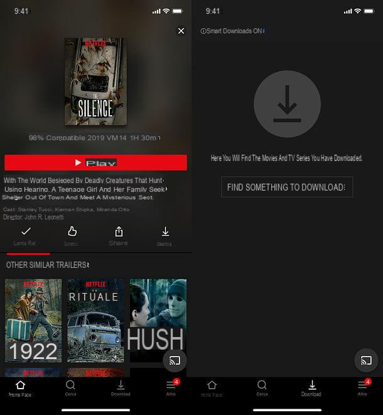Viewport: 383px width, 415px height.
Task: Share The Silence via share icon
Action: tap(119, 231)
